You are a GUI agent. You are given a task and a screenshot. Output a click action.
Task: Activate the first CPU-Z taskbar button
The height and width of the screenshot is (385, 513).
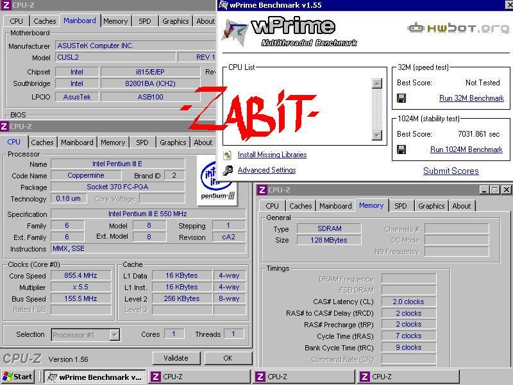click(199, 377)
